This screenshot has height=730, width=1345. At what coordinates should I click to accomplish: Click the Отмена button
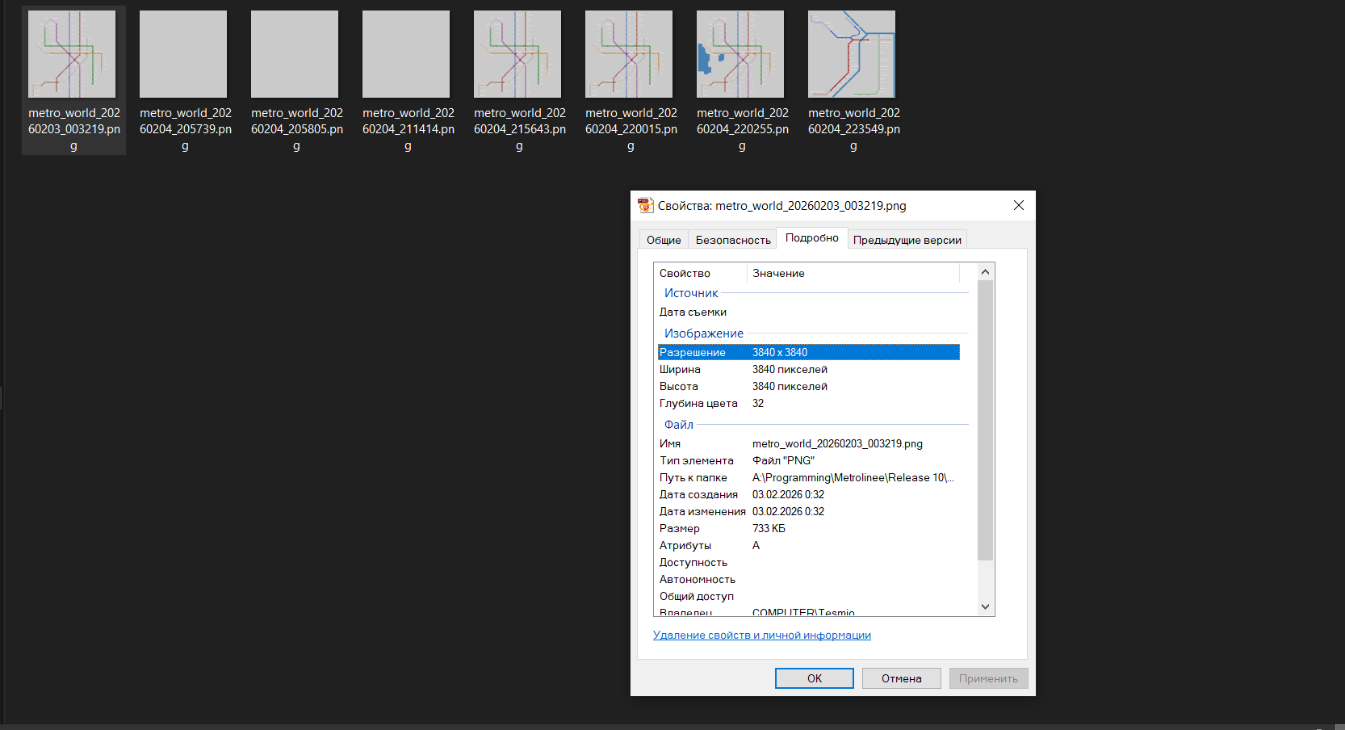[901, 678]
